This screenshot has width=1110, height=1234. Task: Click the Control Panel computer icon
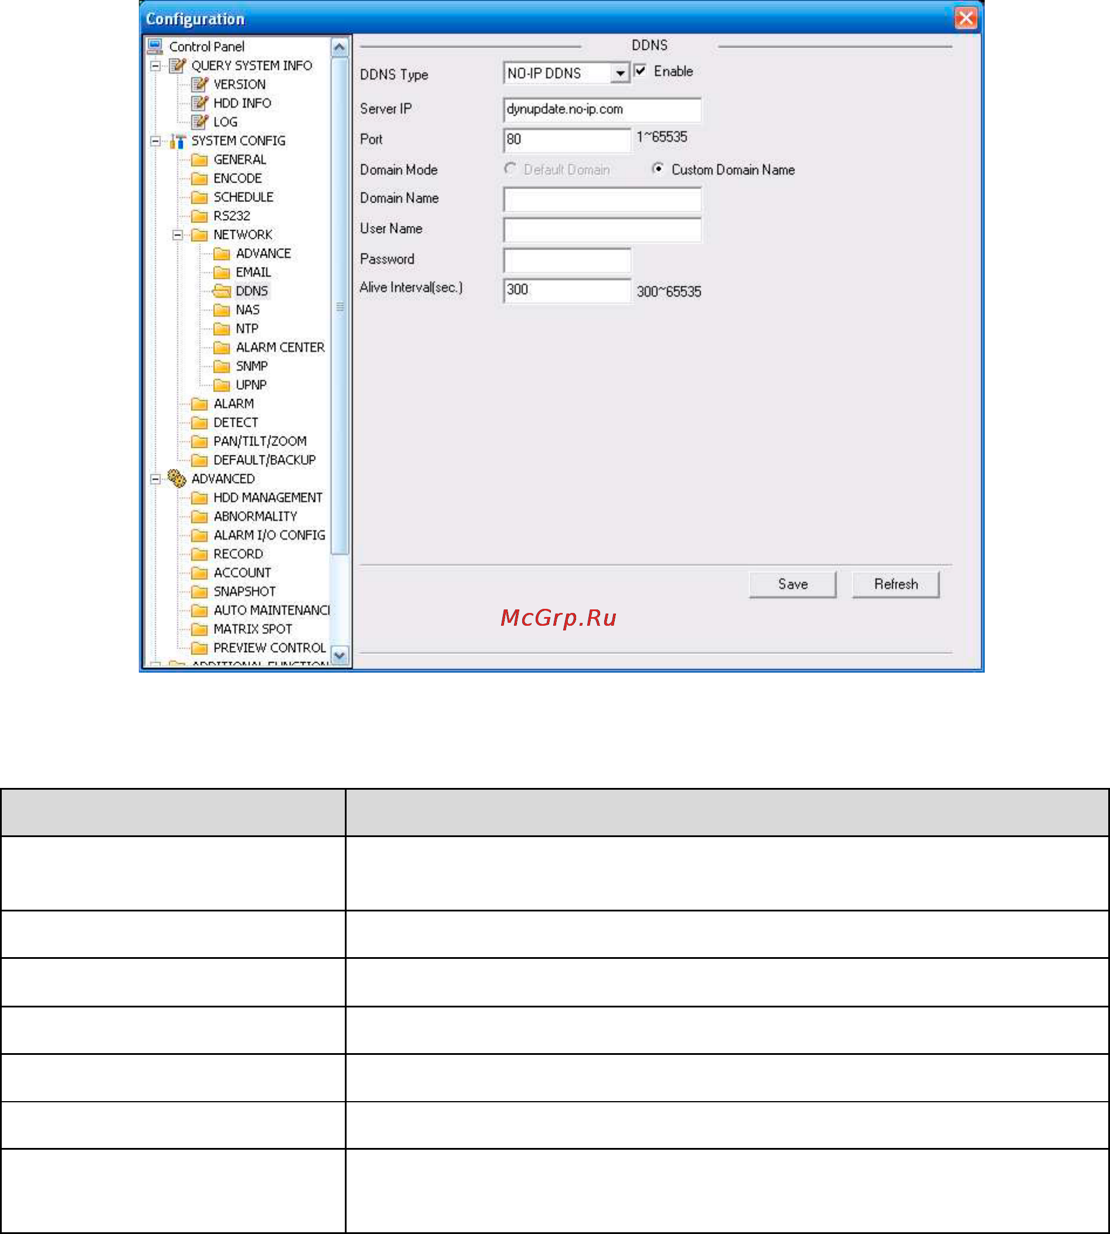point(156,46)
